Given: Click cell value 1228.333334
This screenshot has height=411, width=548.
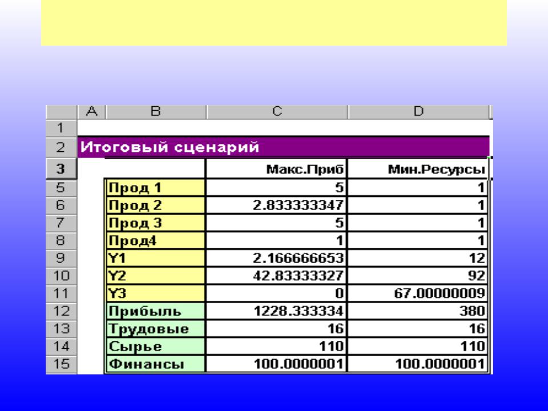Looking at the screenshot, I should pos(277,311).
